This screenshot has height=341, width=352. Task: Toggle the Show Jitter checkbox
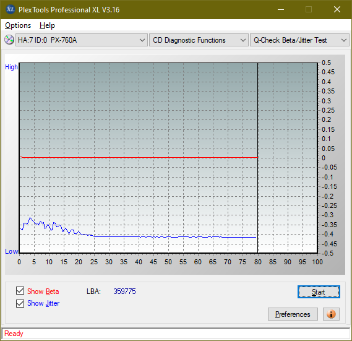20,303
